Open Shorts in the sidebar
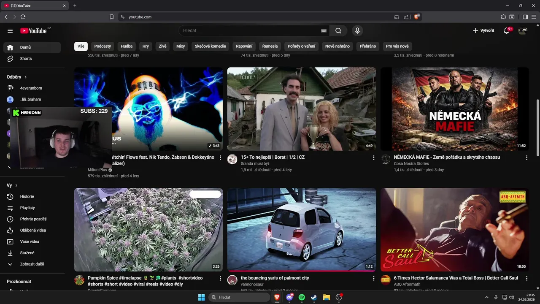Viewport: 540px width, 304px height. tap(32, 59)
